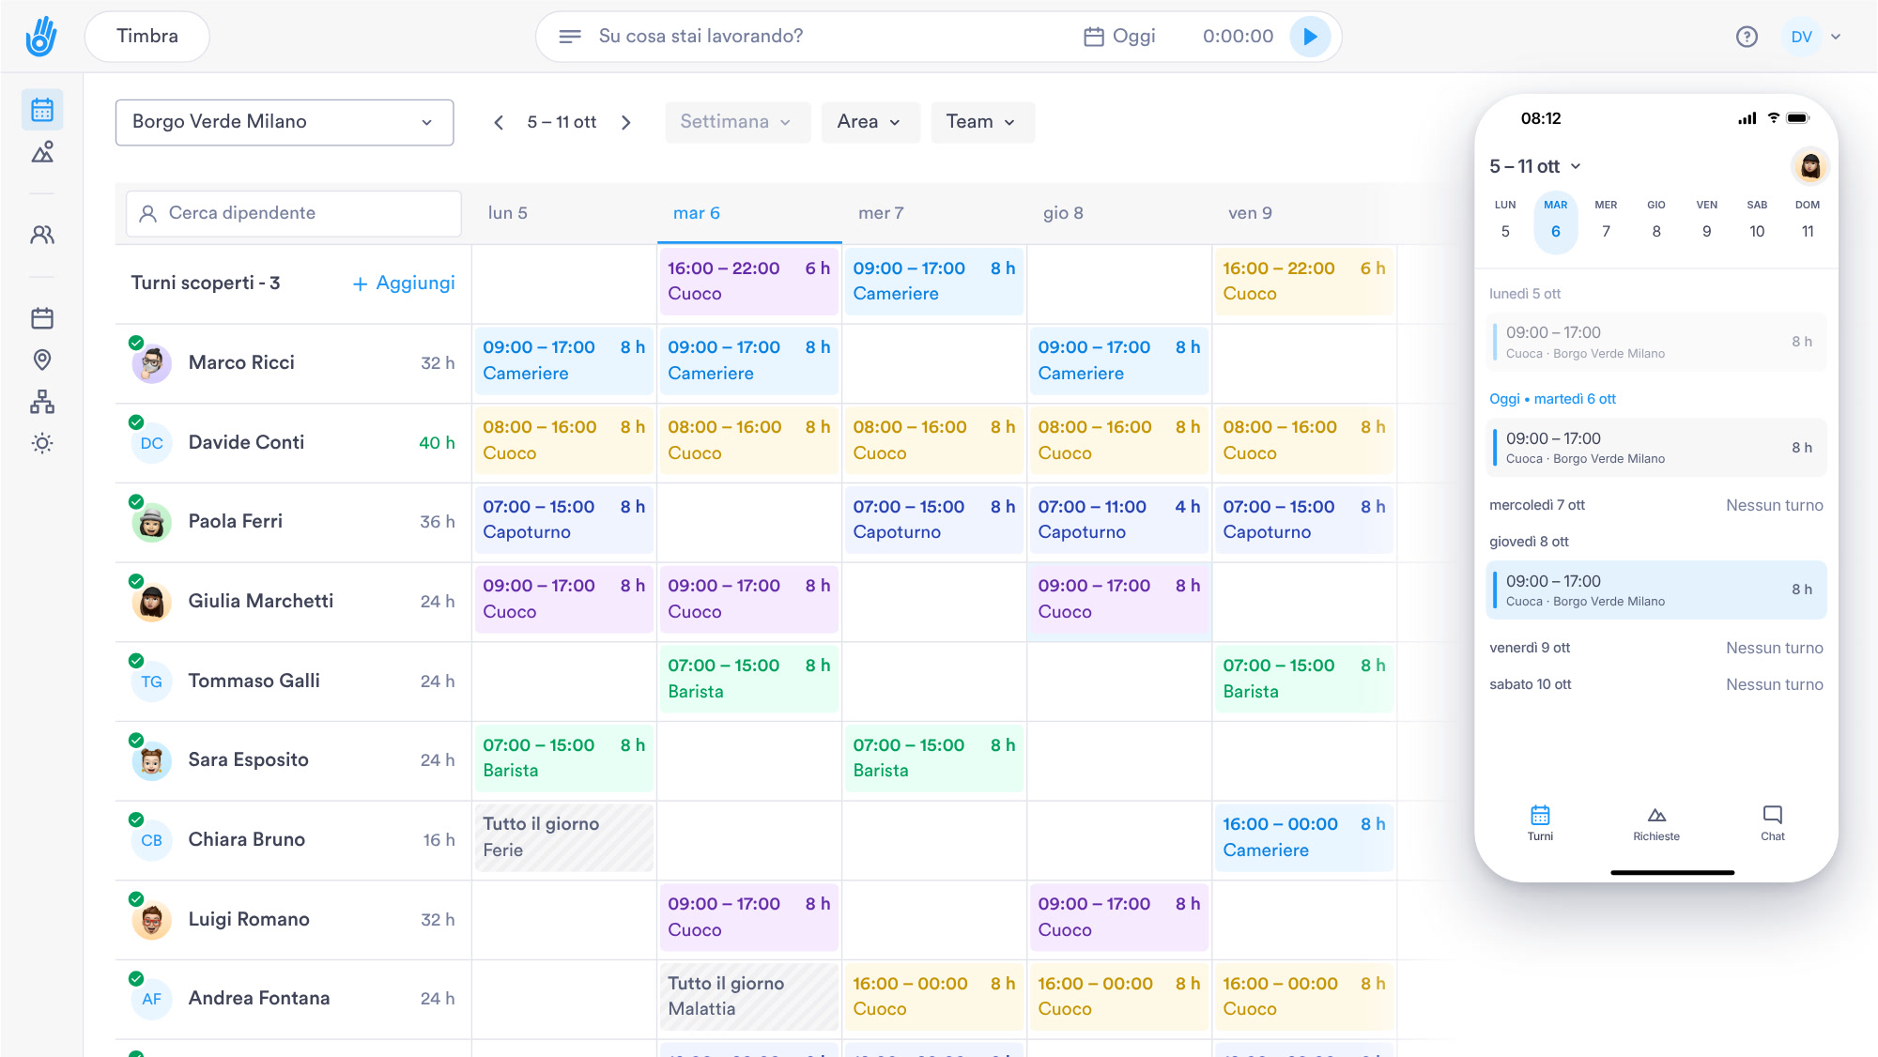Viewport: 1878px width, 1057px height.
Task: Open Chiara Bruno Ferie all-day block
Action: (x=563, y=838)
